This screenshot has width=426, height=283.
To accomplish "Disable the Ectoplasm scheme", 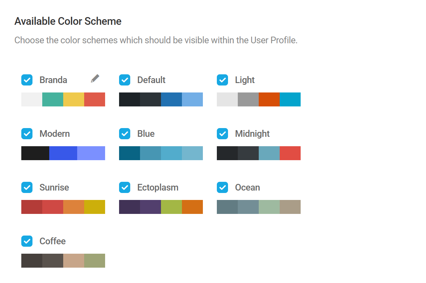I will tap(124, 187).
